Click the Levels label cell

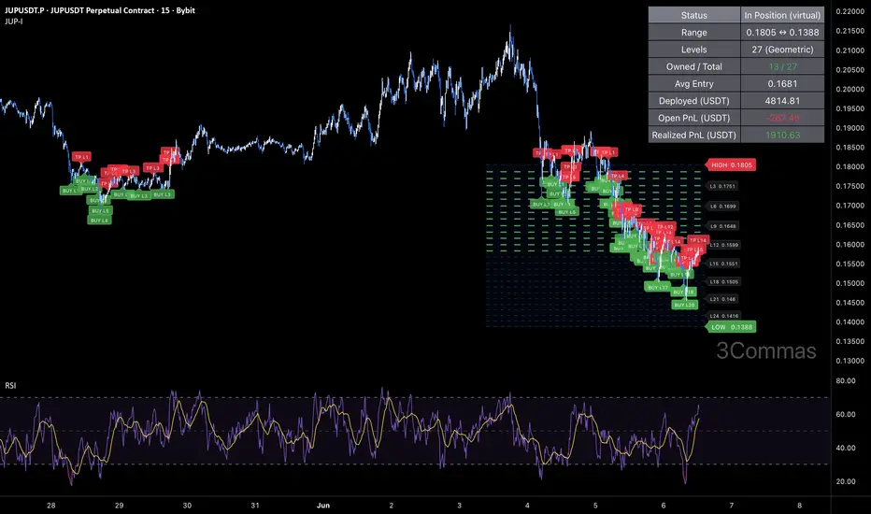pyautogui.click(x=693, y=50)
